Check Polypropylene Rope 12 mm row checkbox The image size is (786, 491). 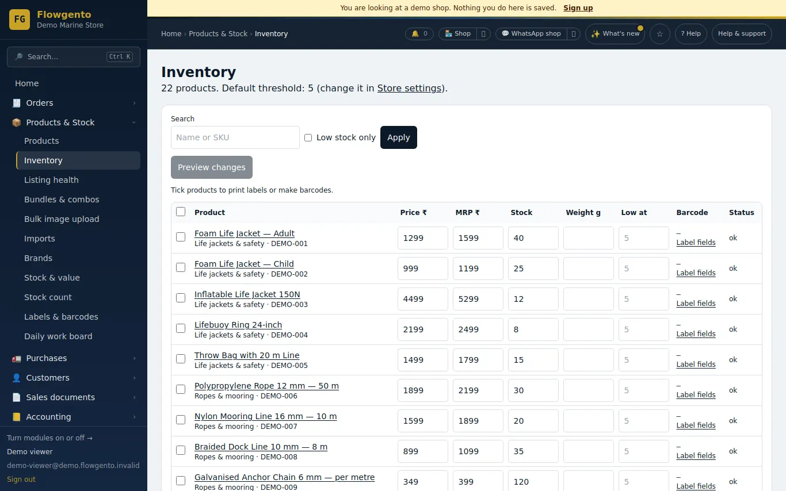point(181,389)
